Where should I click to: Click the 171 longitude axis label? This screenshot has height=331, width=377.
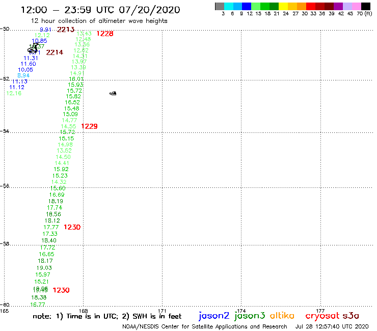162,311
